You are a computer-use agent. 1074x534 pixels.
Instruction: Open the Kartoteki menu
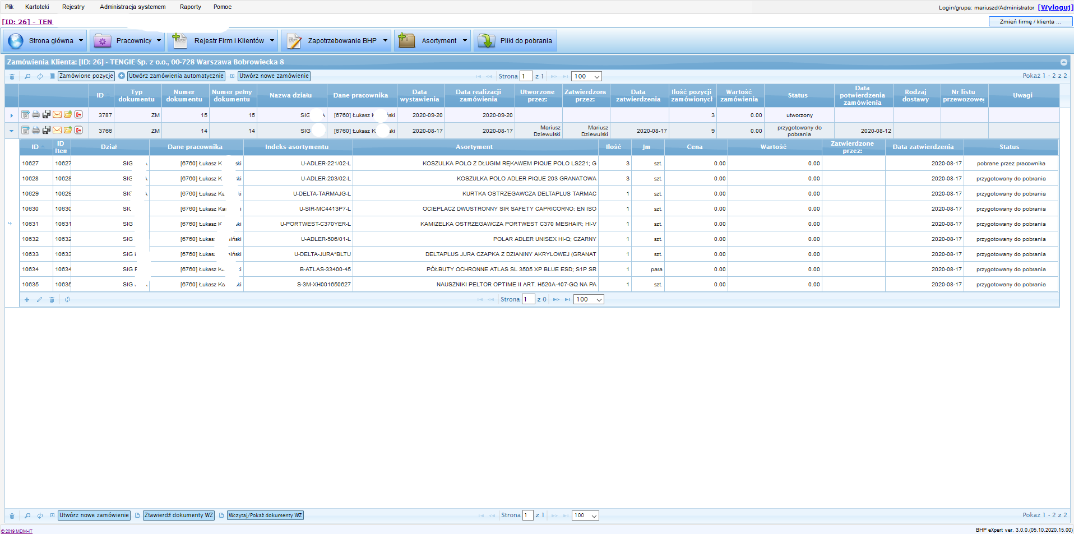(x=37, y=7)
